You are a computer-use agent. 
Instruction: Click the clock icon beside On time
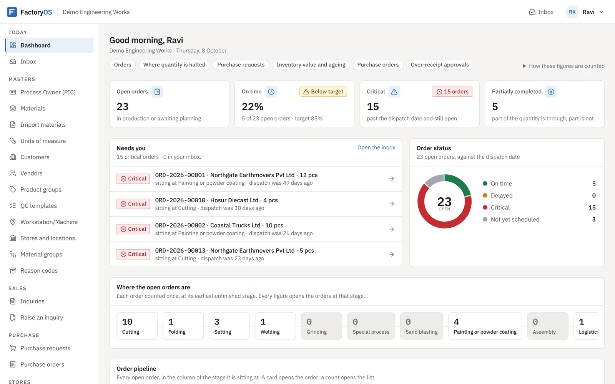[x=271, y=92]
